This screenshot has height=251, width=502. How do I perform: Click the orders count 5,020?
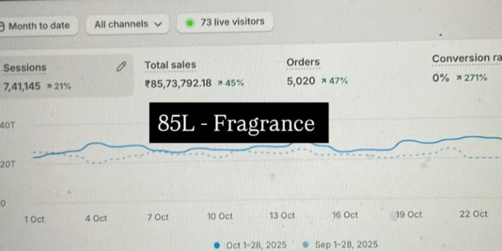[301, 81]
